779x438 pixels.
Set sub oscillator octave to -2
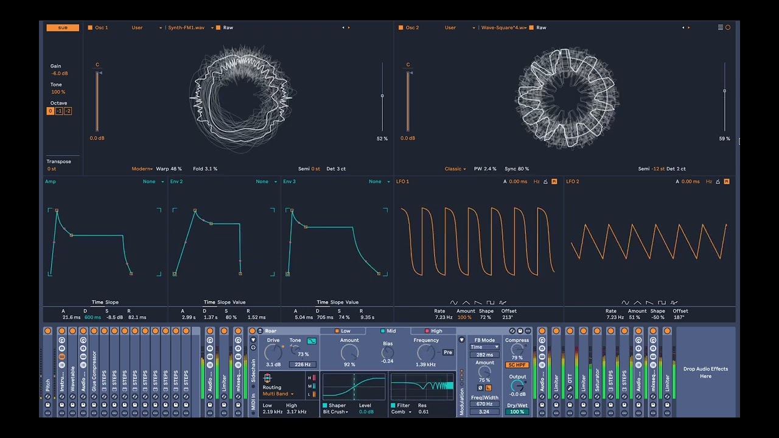point(68,111)
